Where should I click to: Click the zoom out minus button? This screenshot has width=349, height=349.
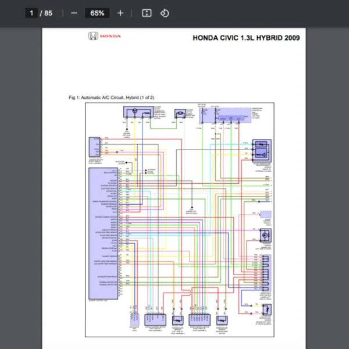click(x=74, y=13)
